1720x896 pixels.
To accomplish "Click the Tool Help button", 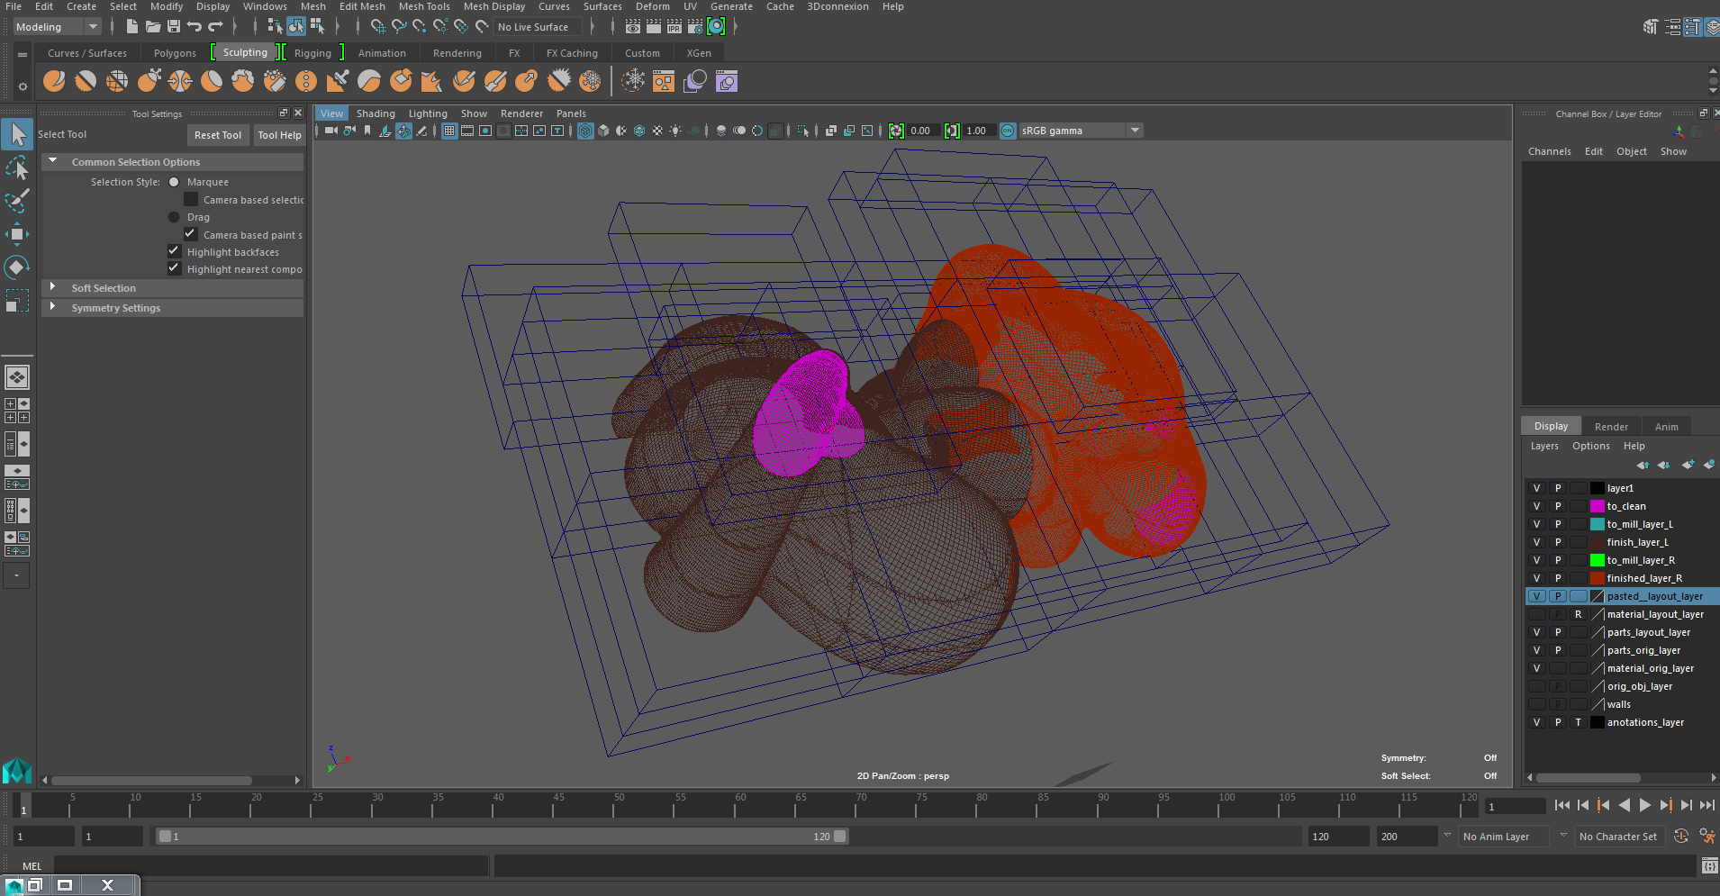I will point(279,135).
